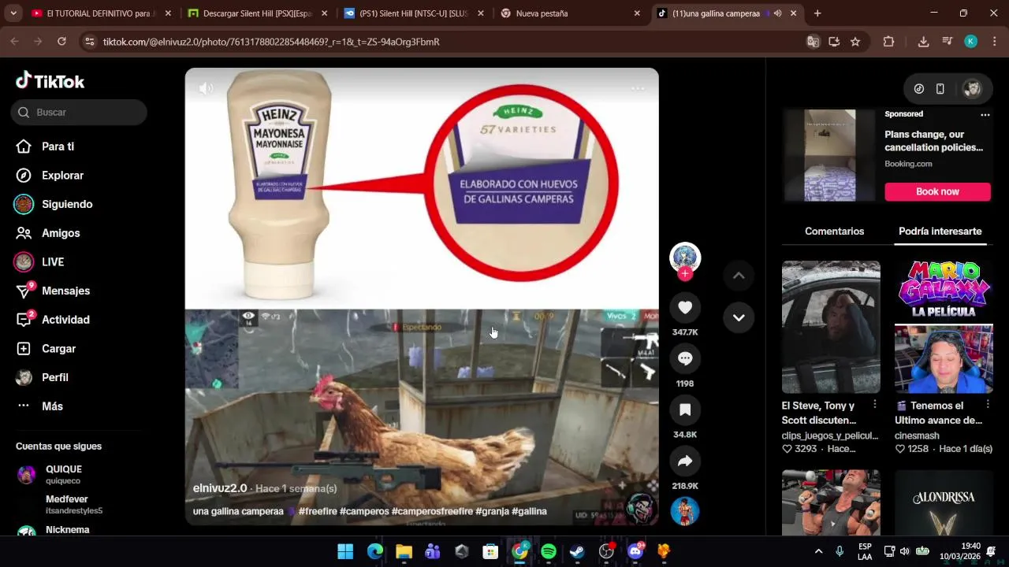Open the profile avatar at top right
The image size is (1009, 567).
972,89
